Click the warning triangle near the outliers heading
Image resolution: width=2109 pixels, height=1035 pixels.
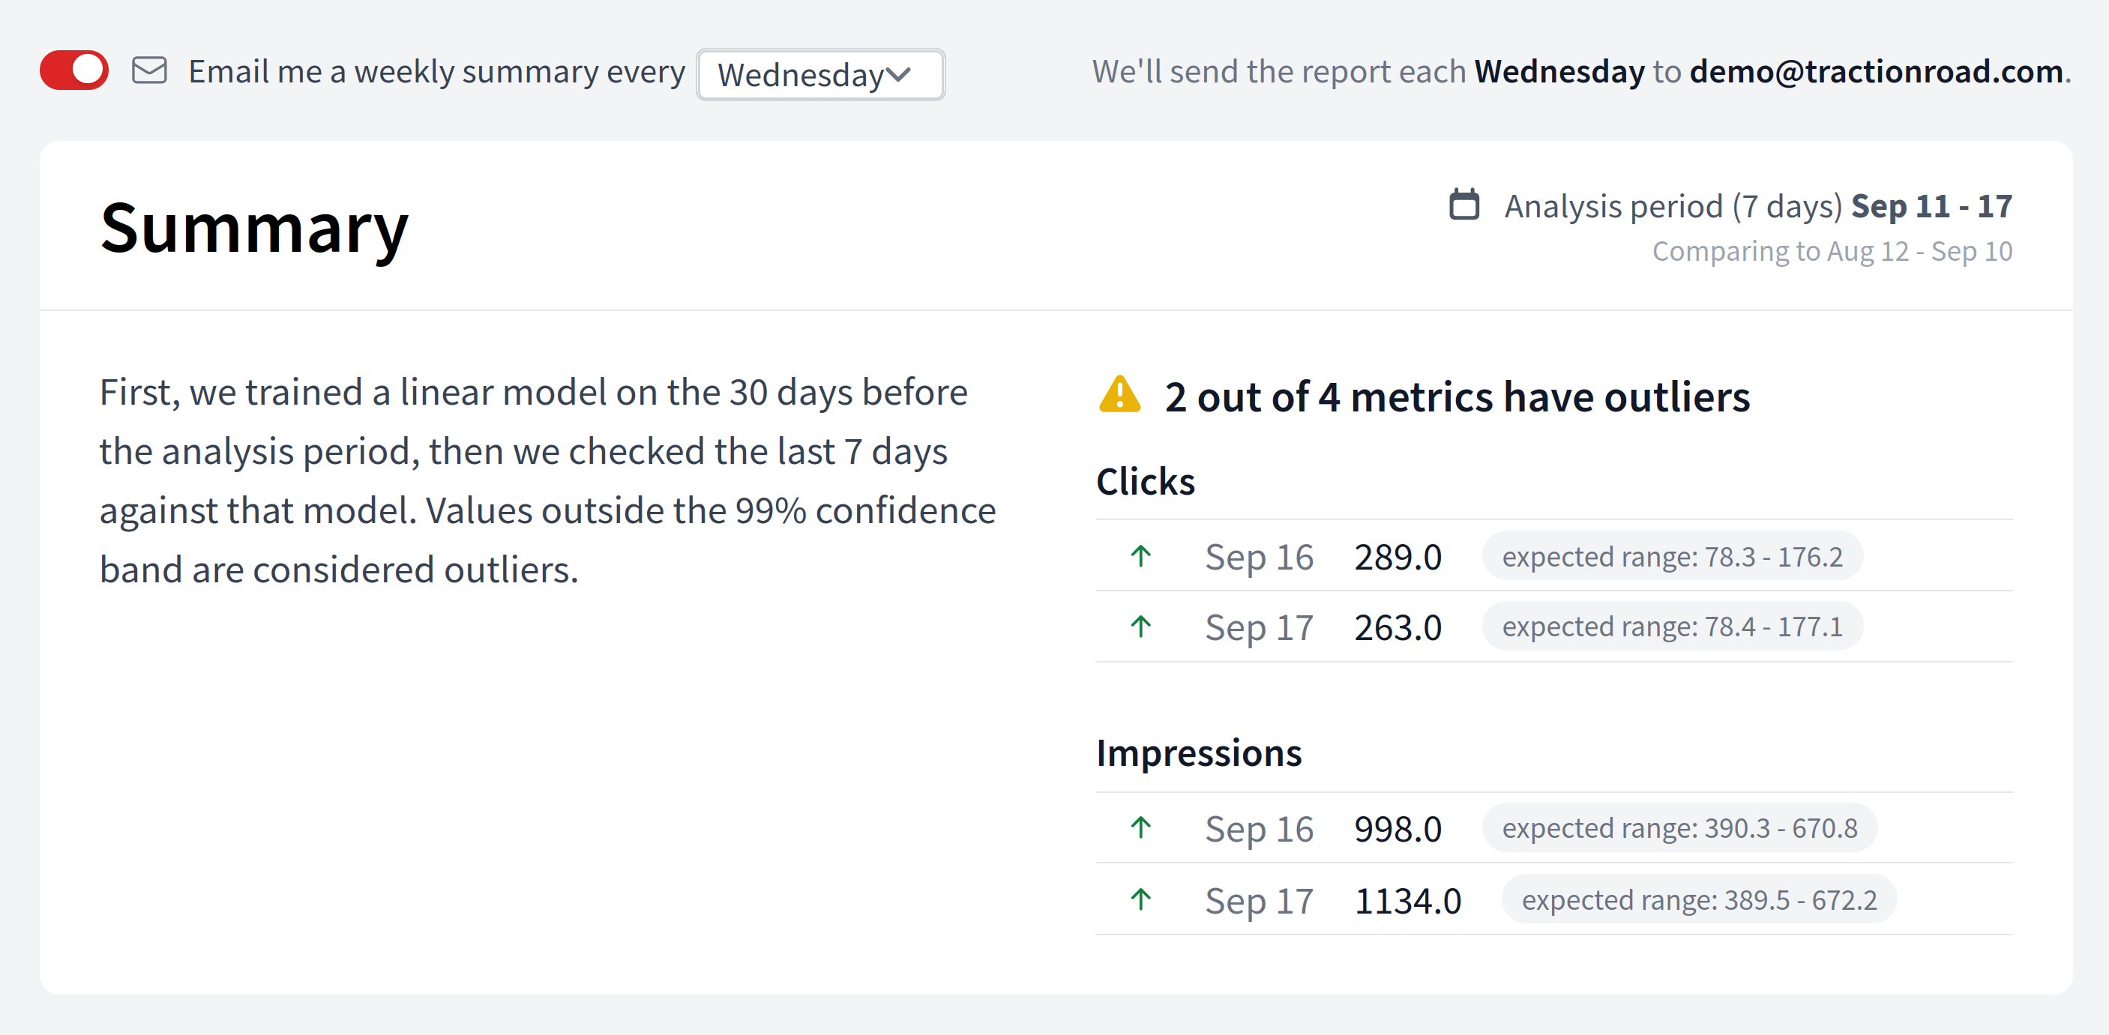[1121, 396]
